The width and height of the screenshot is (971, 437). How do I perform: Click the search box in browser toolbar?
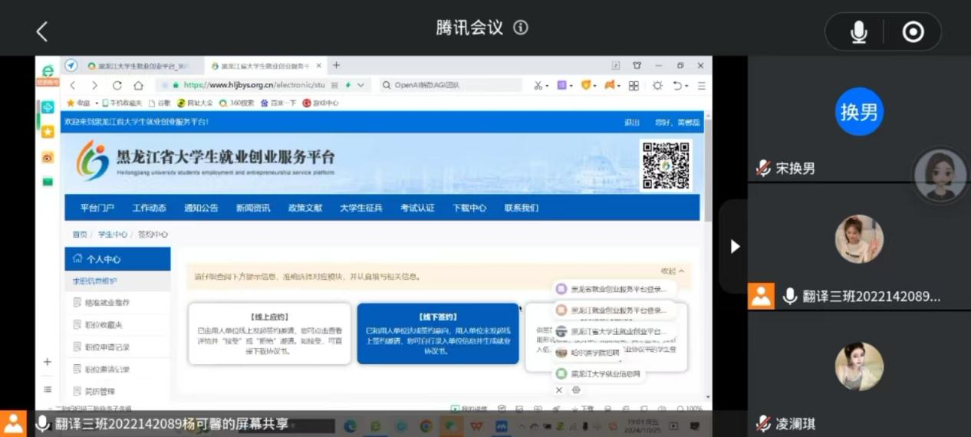(x=453, y=85)
